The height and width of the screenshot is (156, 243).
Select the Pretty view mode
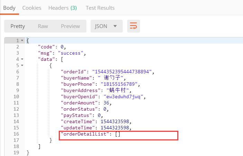18,26
